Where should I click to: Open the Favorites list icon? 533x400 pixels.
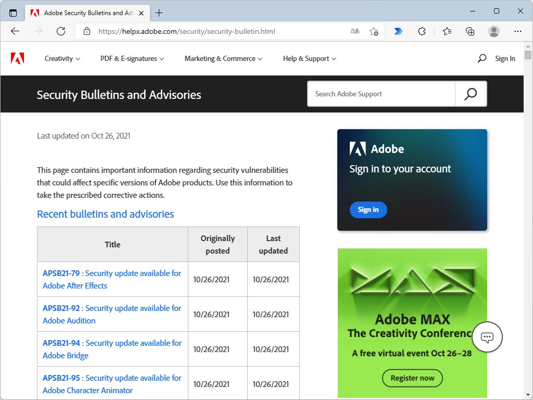click(447, 31)
